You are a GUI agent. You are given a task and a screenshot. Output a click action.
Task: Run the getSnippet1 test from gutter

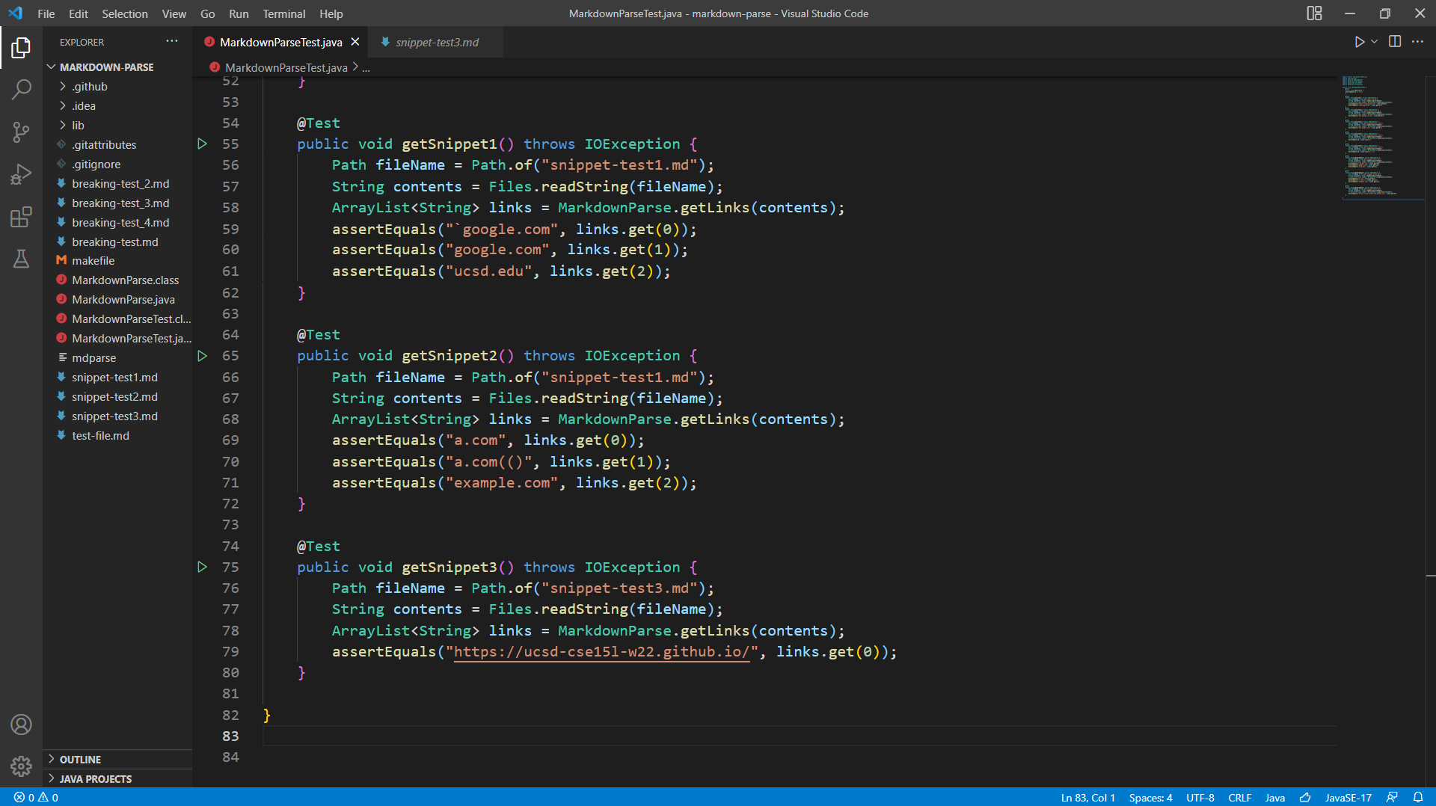pos(202,144)
